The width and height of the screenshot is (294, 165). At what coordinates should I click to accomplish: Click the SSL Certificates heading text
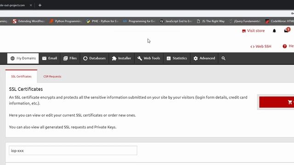(26, 89)
